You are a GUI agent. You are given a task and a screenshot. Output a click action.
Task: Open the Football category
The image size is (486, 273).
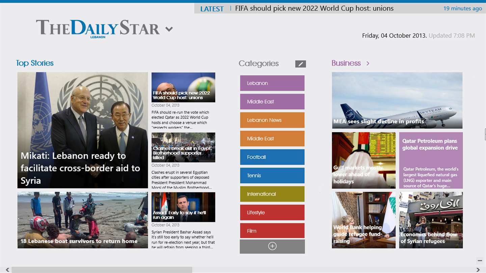point(272,157)
